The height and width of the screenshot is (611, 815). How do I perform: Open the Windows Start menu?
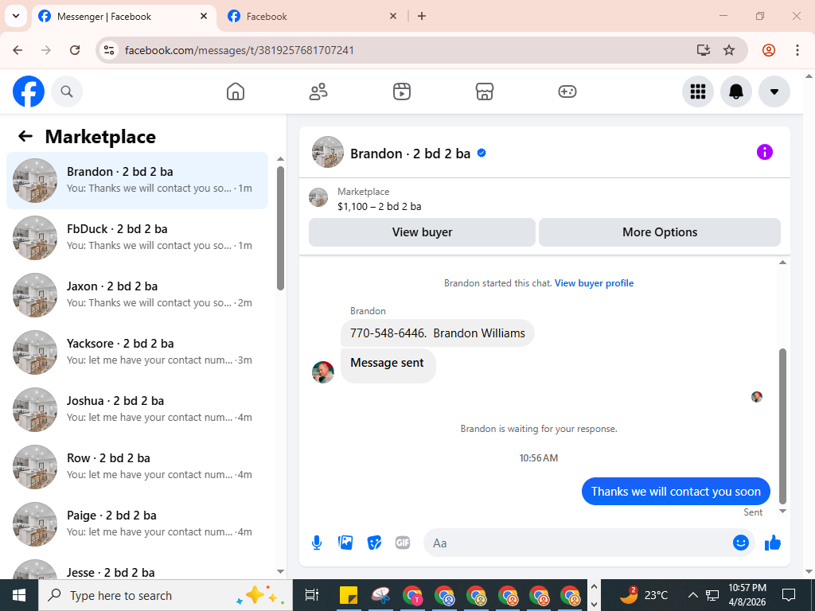click(x=19, y=595)
